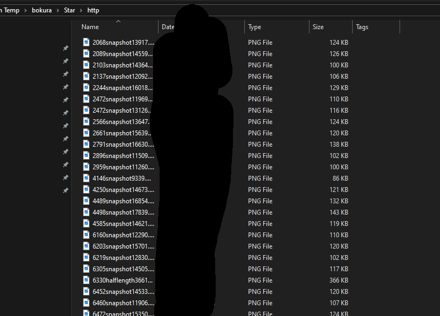Click the file icon next to 6460snapshot11906

[86, 303]
